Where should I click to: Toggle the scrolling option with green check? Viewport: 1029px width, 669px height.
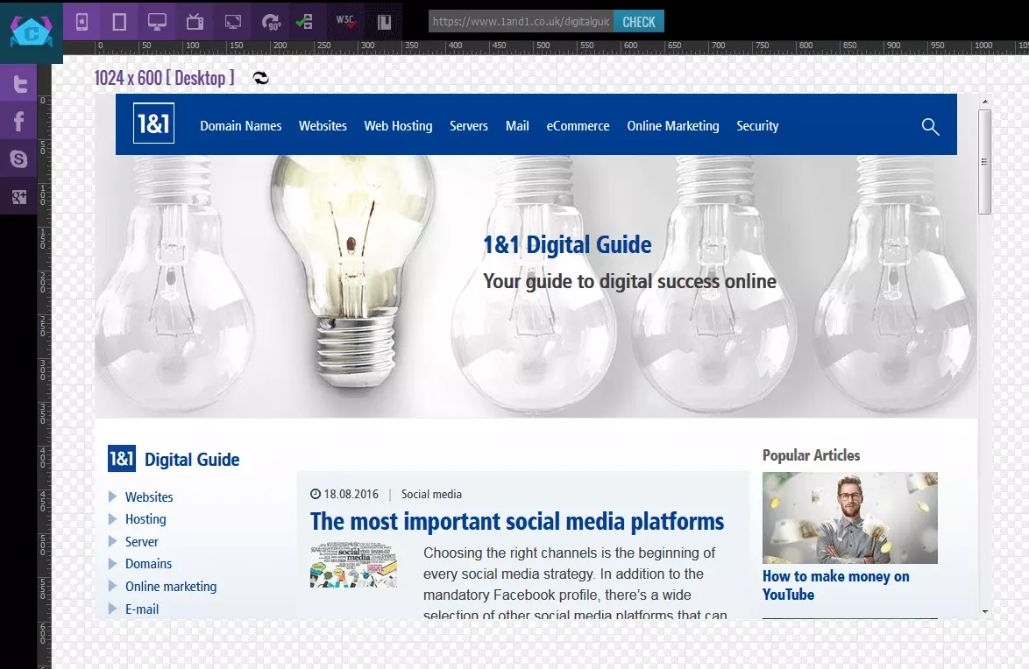(x=304, y=22)
